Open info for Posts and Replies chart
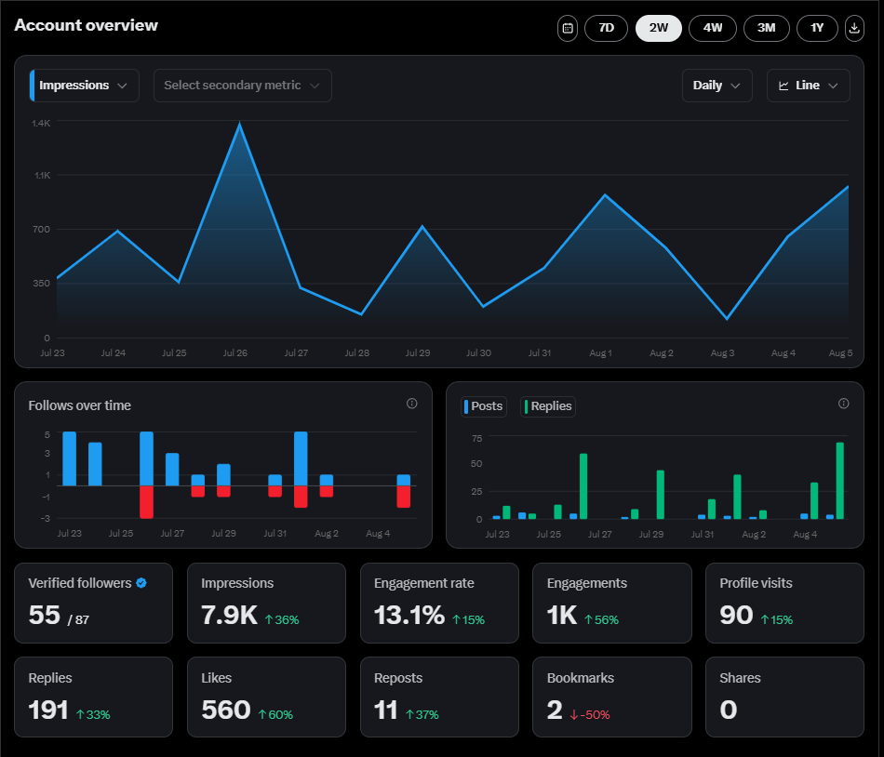The width and height of the screenshot is (884, 757). pyautogui.click(x=843, y=404)
